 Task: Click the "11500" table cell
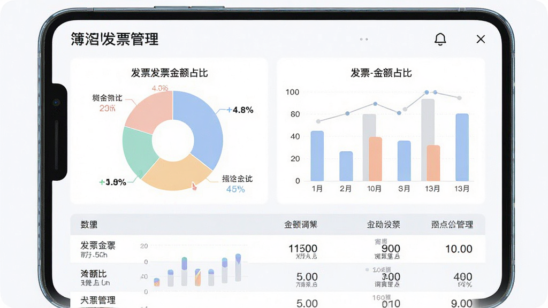coord(303,249)
